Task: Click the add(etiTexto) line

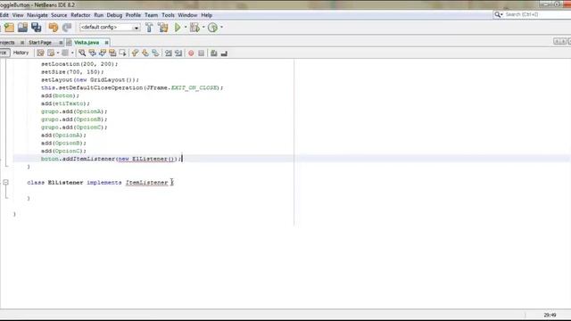Action: pyautogui.click(x=65, y=103)
